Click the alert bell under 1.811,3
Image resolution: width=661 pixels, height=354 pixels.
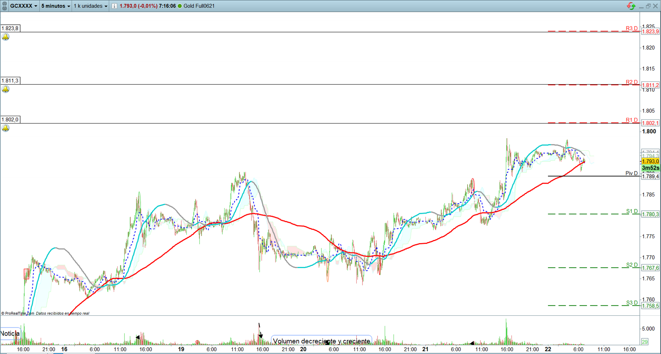pos(6,89)
